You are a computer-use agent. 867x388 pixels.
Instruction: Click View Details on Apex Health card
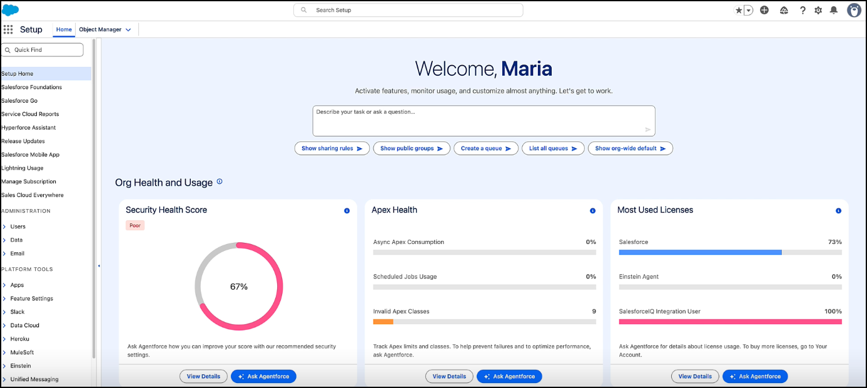[449, 376]
